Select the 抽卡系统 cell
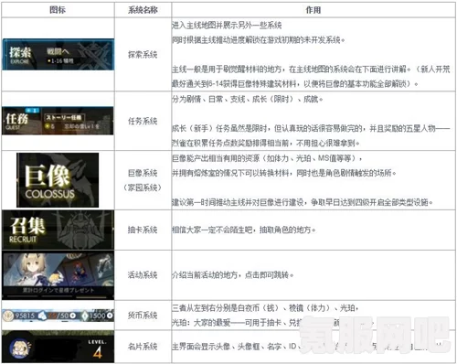 [143, 230]
